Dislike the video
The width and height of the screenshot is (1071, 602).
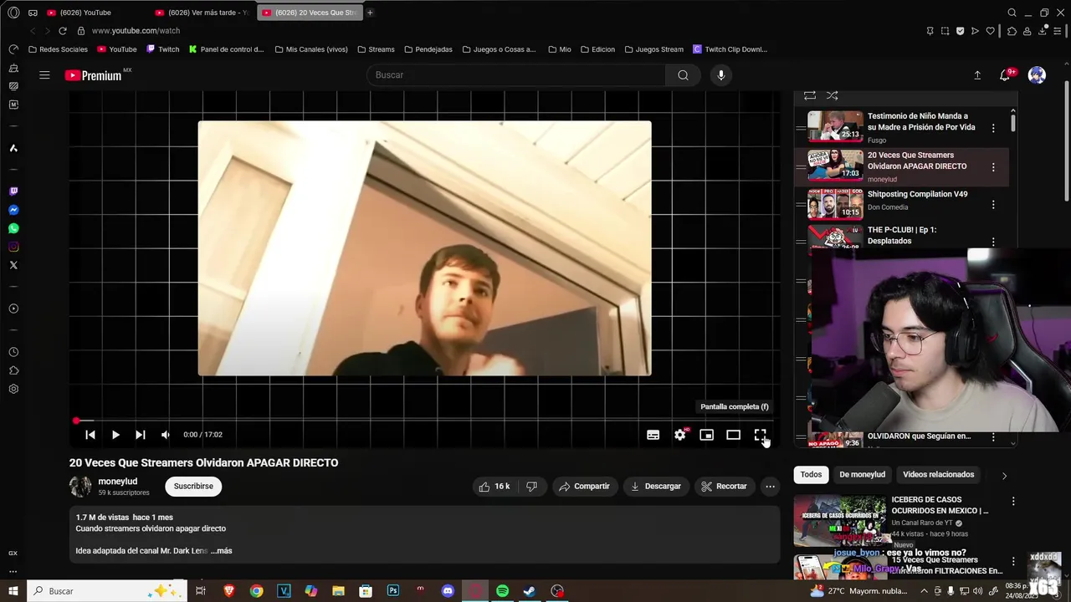pos(531,486)
